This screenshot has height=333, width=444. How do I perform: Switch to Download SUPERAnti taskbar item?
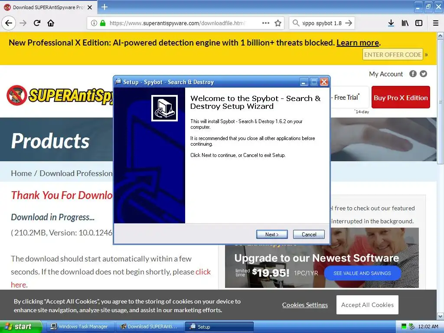coord(149,326)
